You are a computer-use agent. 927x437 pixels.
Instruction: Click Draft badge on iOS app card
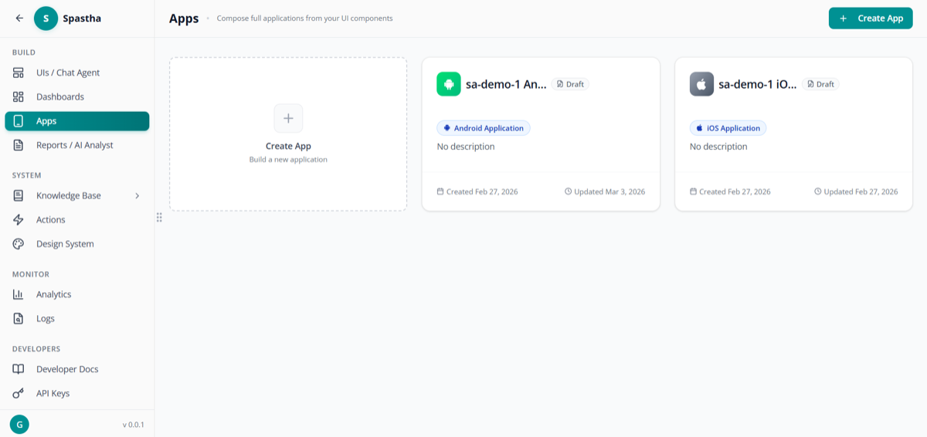pos(820,84)
